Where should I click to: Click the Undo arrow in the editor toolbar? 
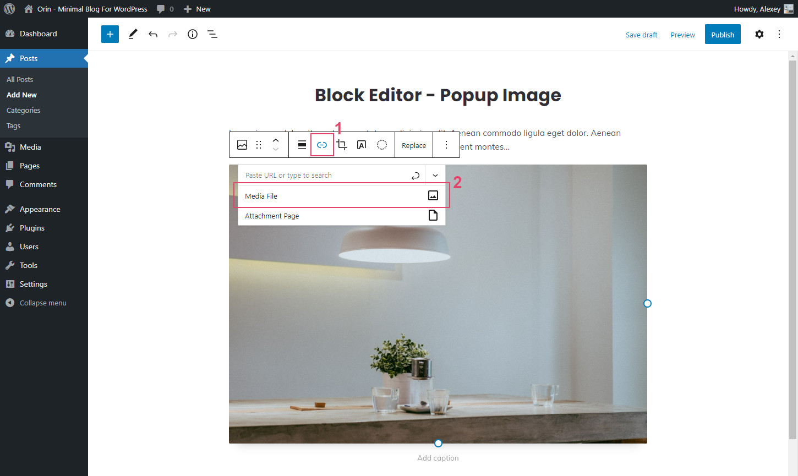coord(153,34)
